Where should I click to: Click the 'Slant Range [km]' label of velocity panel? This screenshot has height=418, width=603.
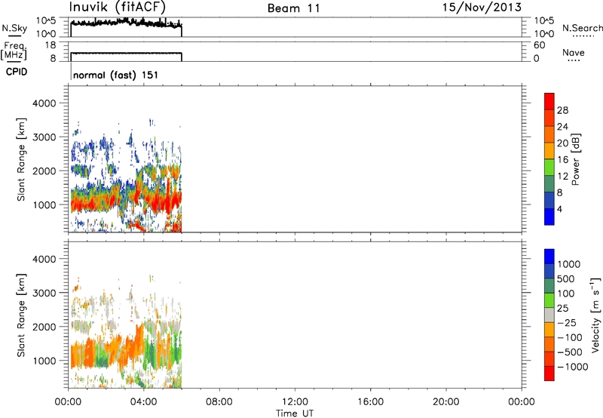pyautogui.click(x=21, y=315)
